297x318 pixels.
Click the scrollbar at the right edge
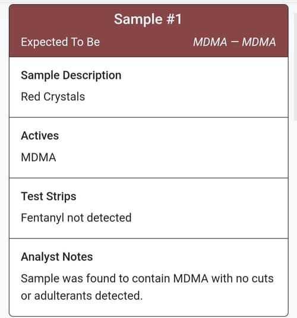295,67
